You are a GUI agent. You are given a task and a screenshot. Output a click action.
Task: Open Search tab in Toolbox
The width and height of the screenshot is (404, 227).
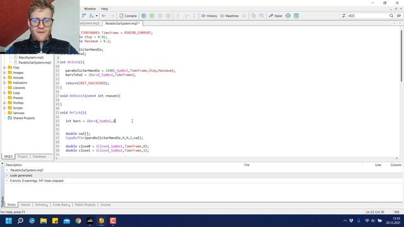click(25, 204)
